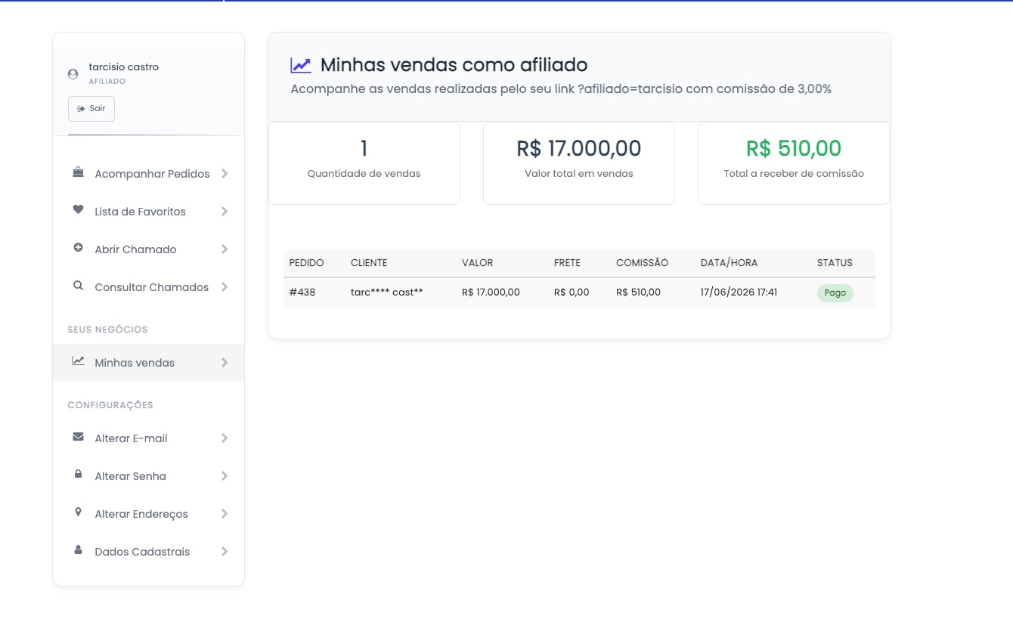Open Alterar E-mail settings
The width and height of the screenshot is (1013, 644).
tap(148, 438)
